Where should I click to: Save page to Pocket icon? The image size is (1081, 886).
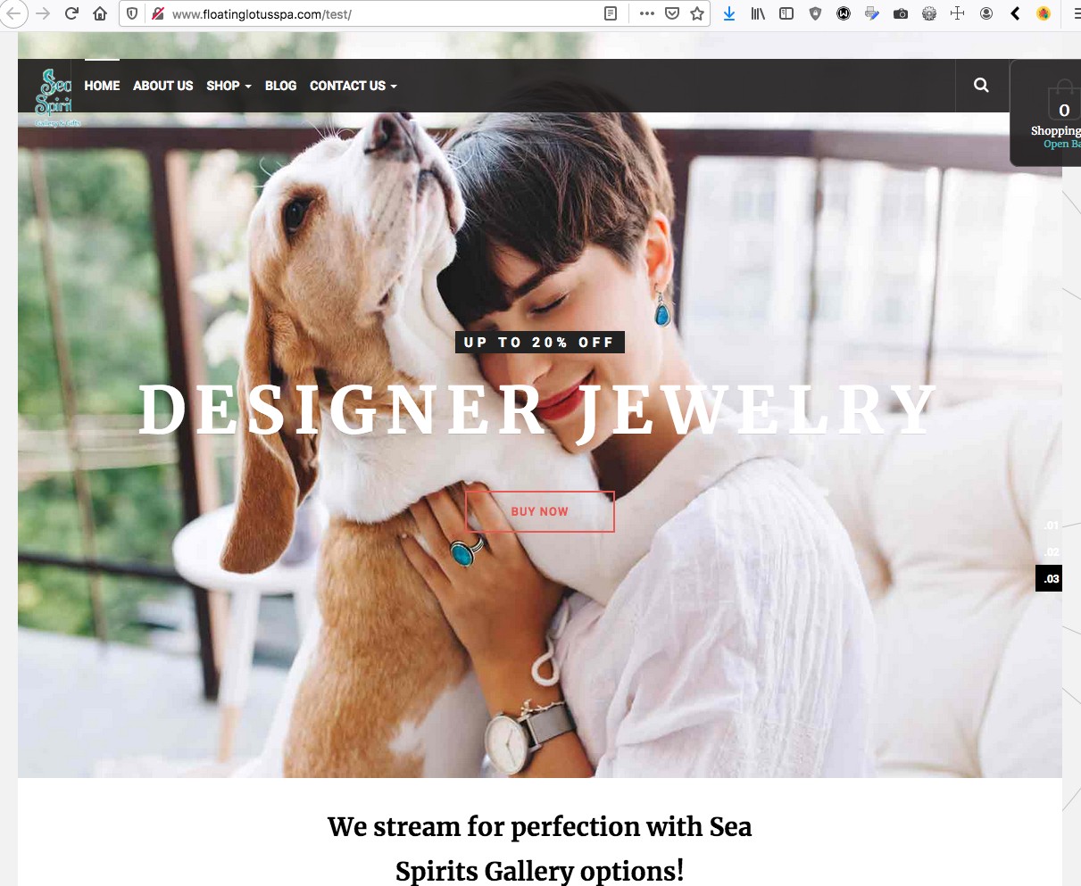(672, 13)
